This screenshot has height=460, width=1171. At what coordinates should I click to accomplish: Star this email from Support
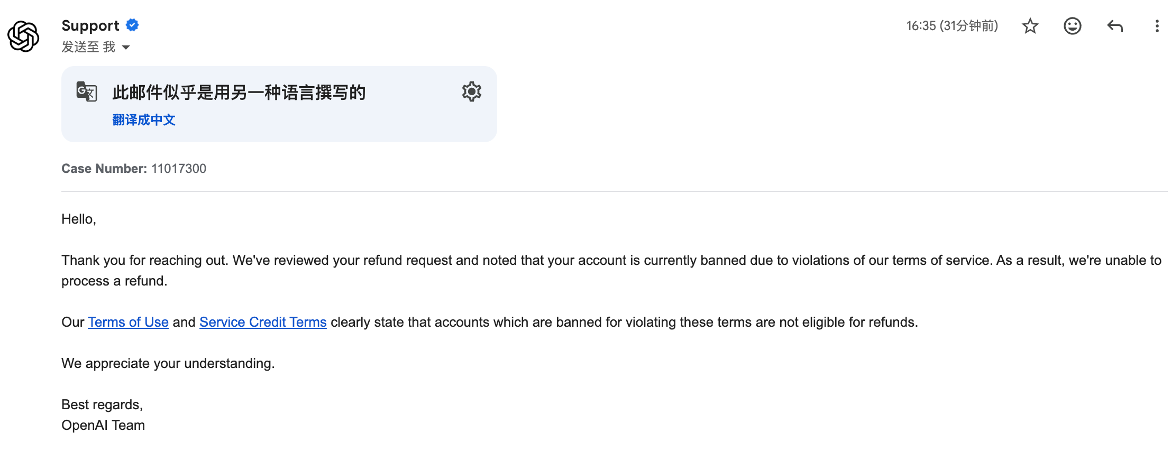click(1030, 26)
